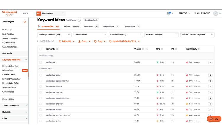Switch to the Autocomplete tab
This screenshot has width=222, height=133.
(x=49, y=27)
